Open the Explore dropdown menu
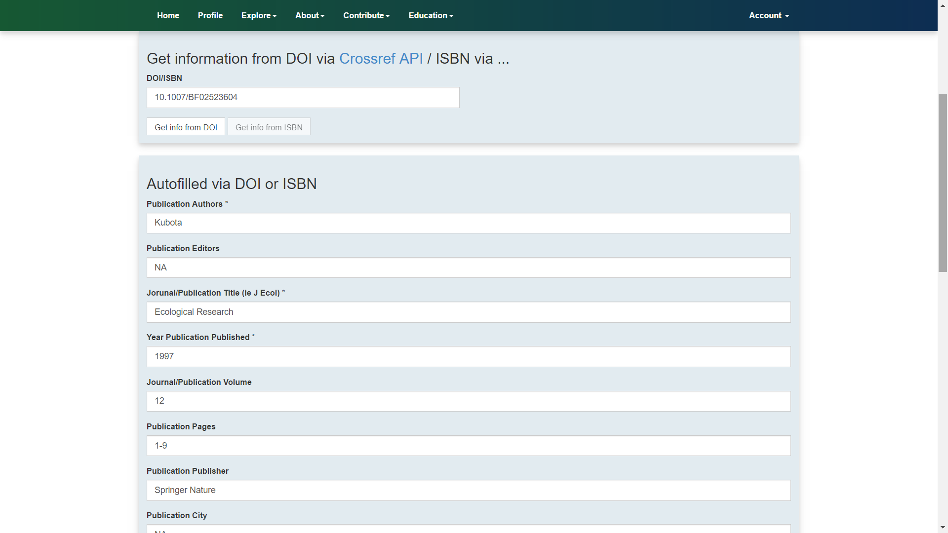 click(259, 15)
